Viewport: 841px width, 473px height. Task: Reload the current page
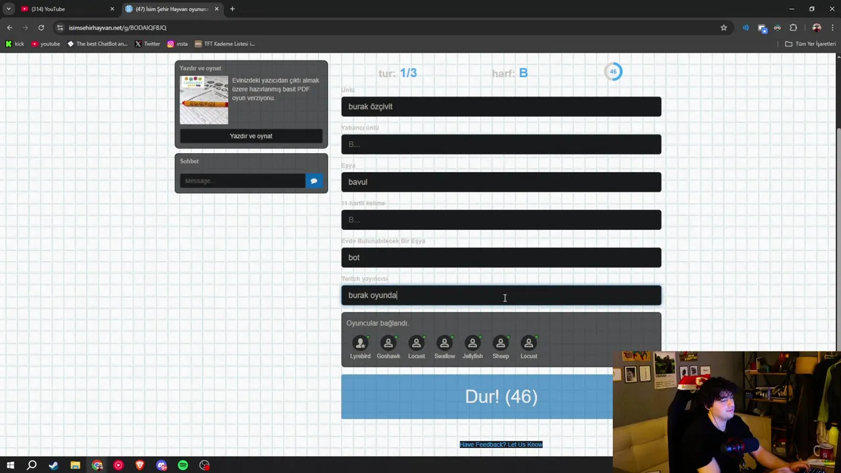41,28
